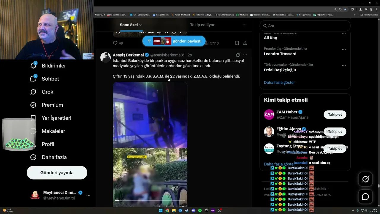380x214 pixels.
Task: Click Asayiş Berkemal's profile avatar
Action: tap(105, 57)
